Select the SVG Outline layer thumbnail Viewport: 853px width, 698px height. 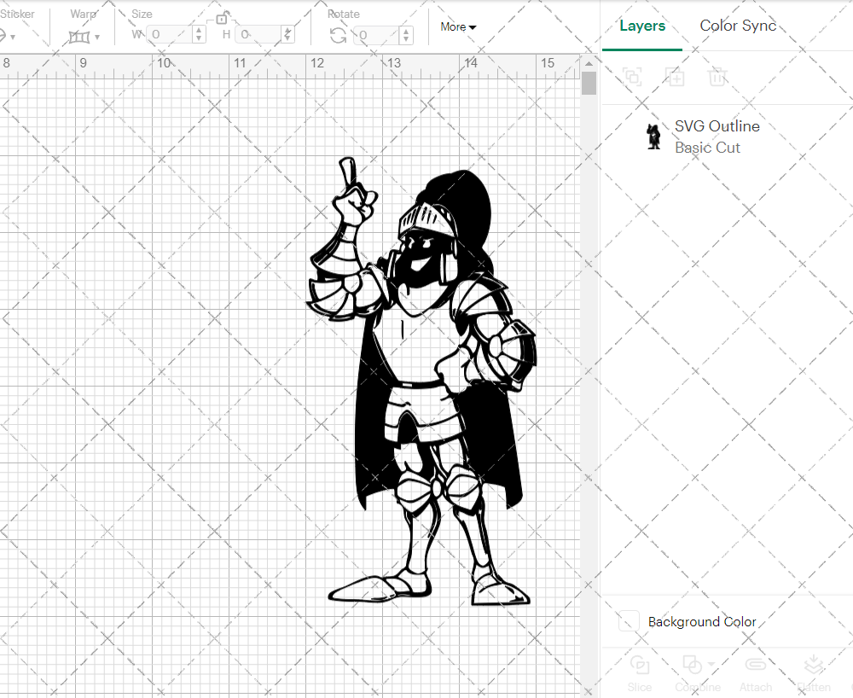point(653,136)
